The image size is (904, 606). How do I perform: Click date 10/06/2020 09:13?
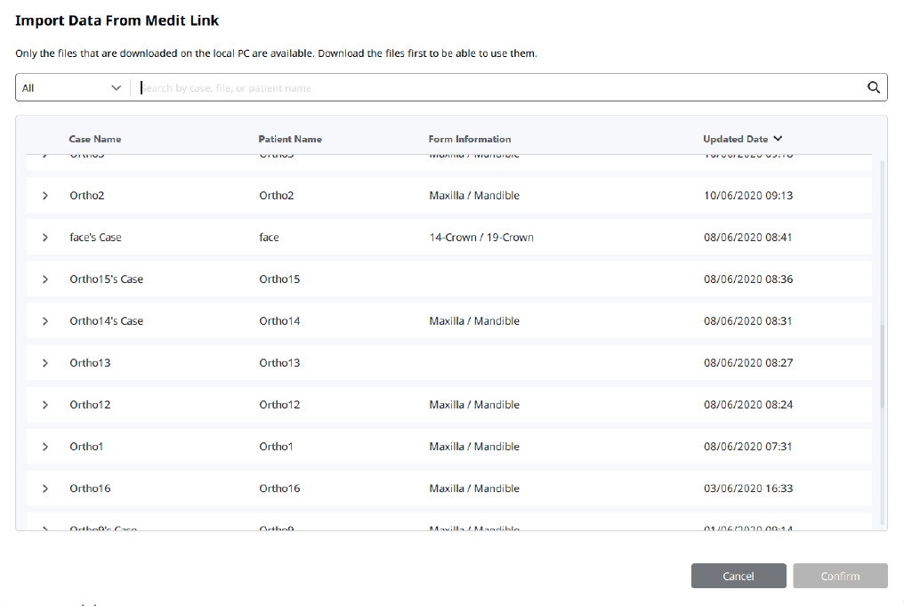[x=748, y=196]
